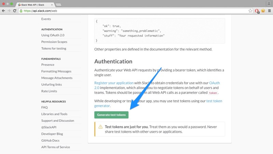Click the AUTHENTICATION sidebar section header
Screen dimensions: 273x154
[x=52, y=29]
